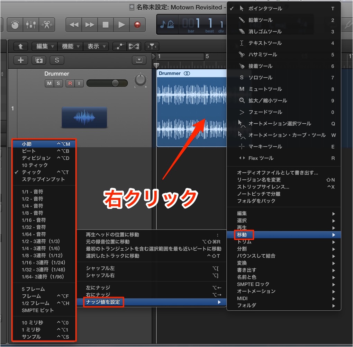Set nudge value to 1/16 - 音符
353x347 pixels.
point(44,220)
